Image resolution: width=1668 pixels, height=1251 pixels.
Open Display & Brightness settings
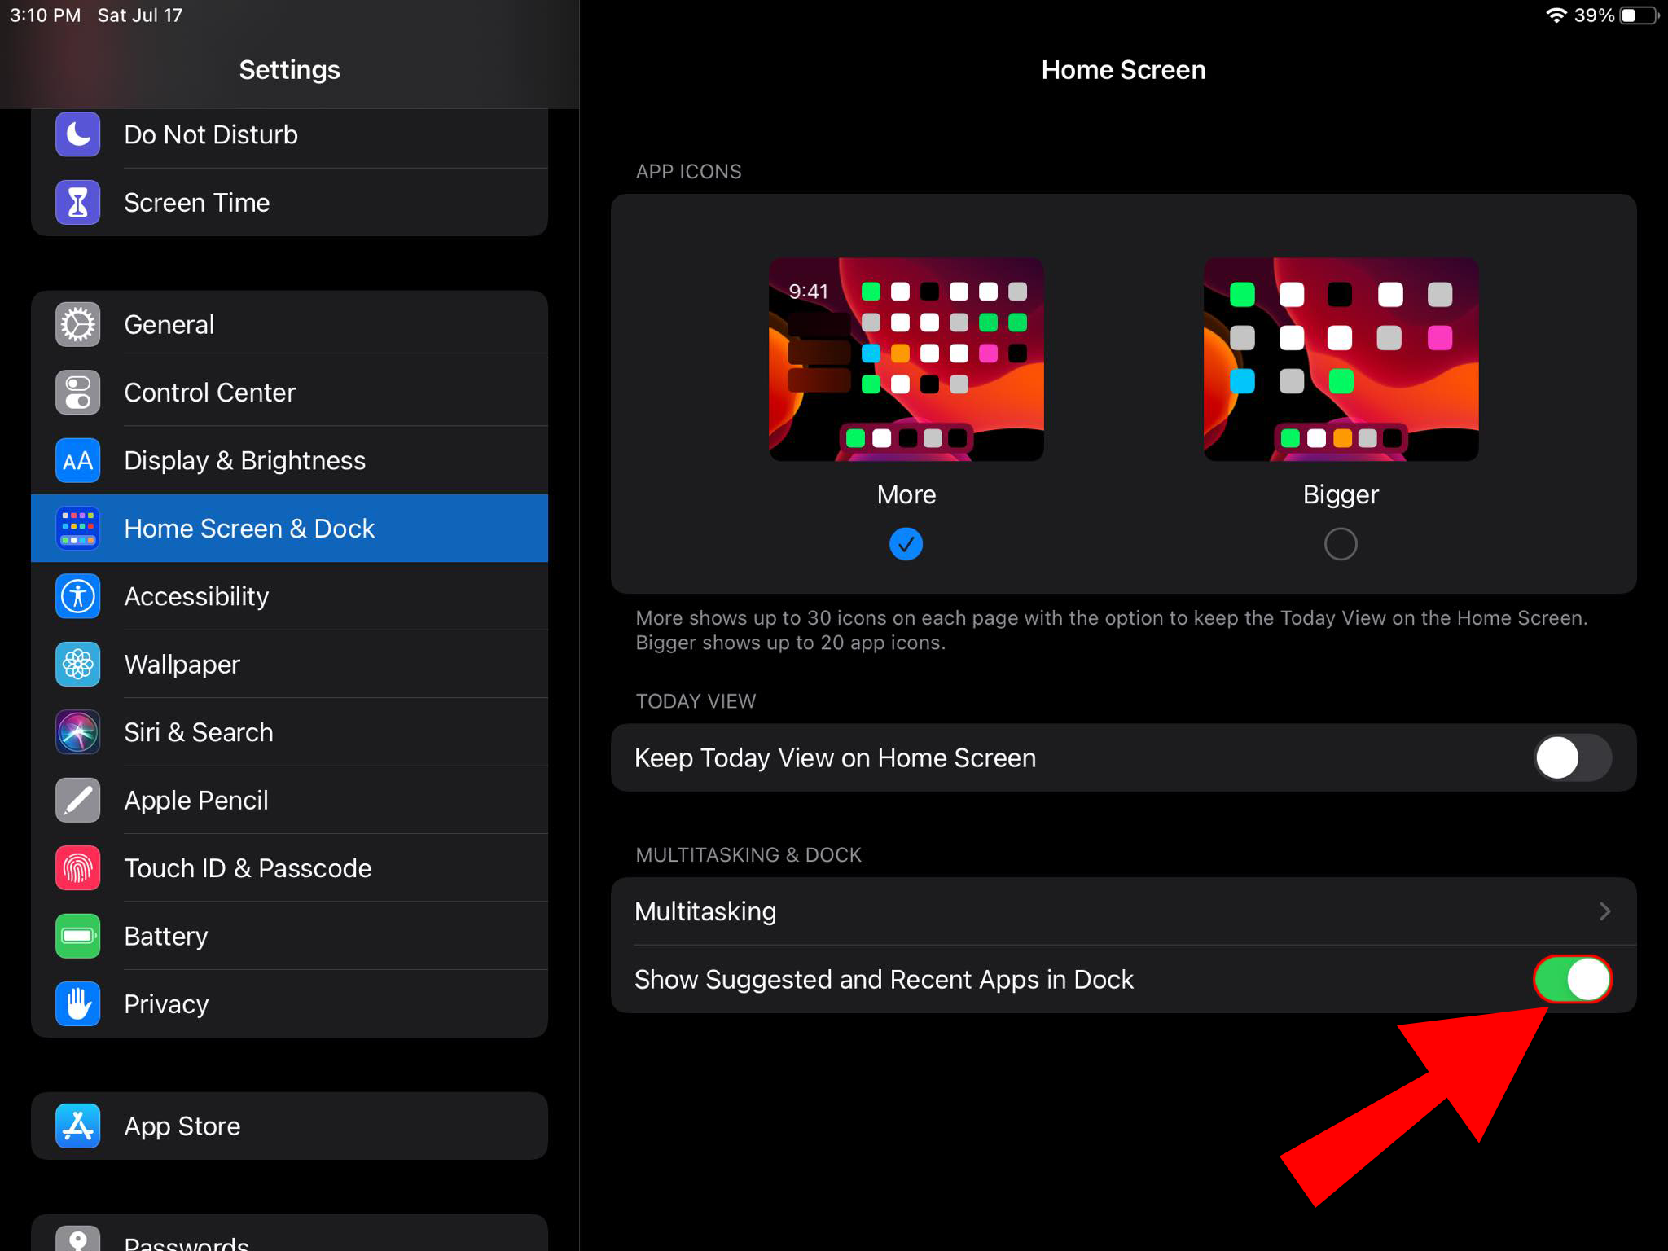[x=244, y=461]
